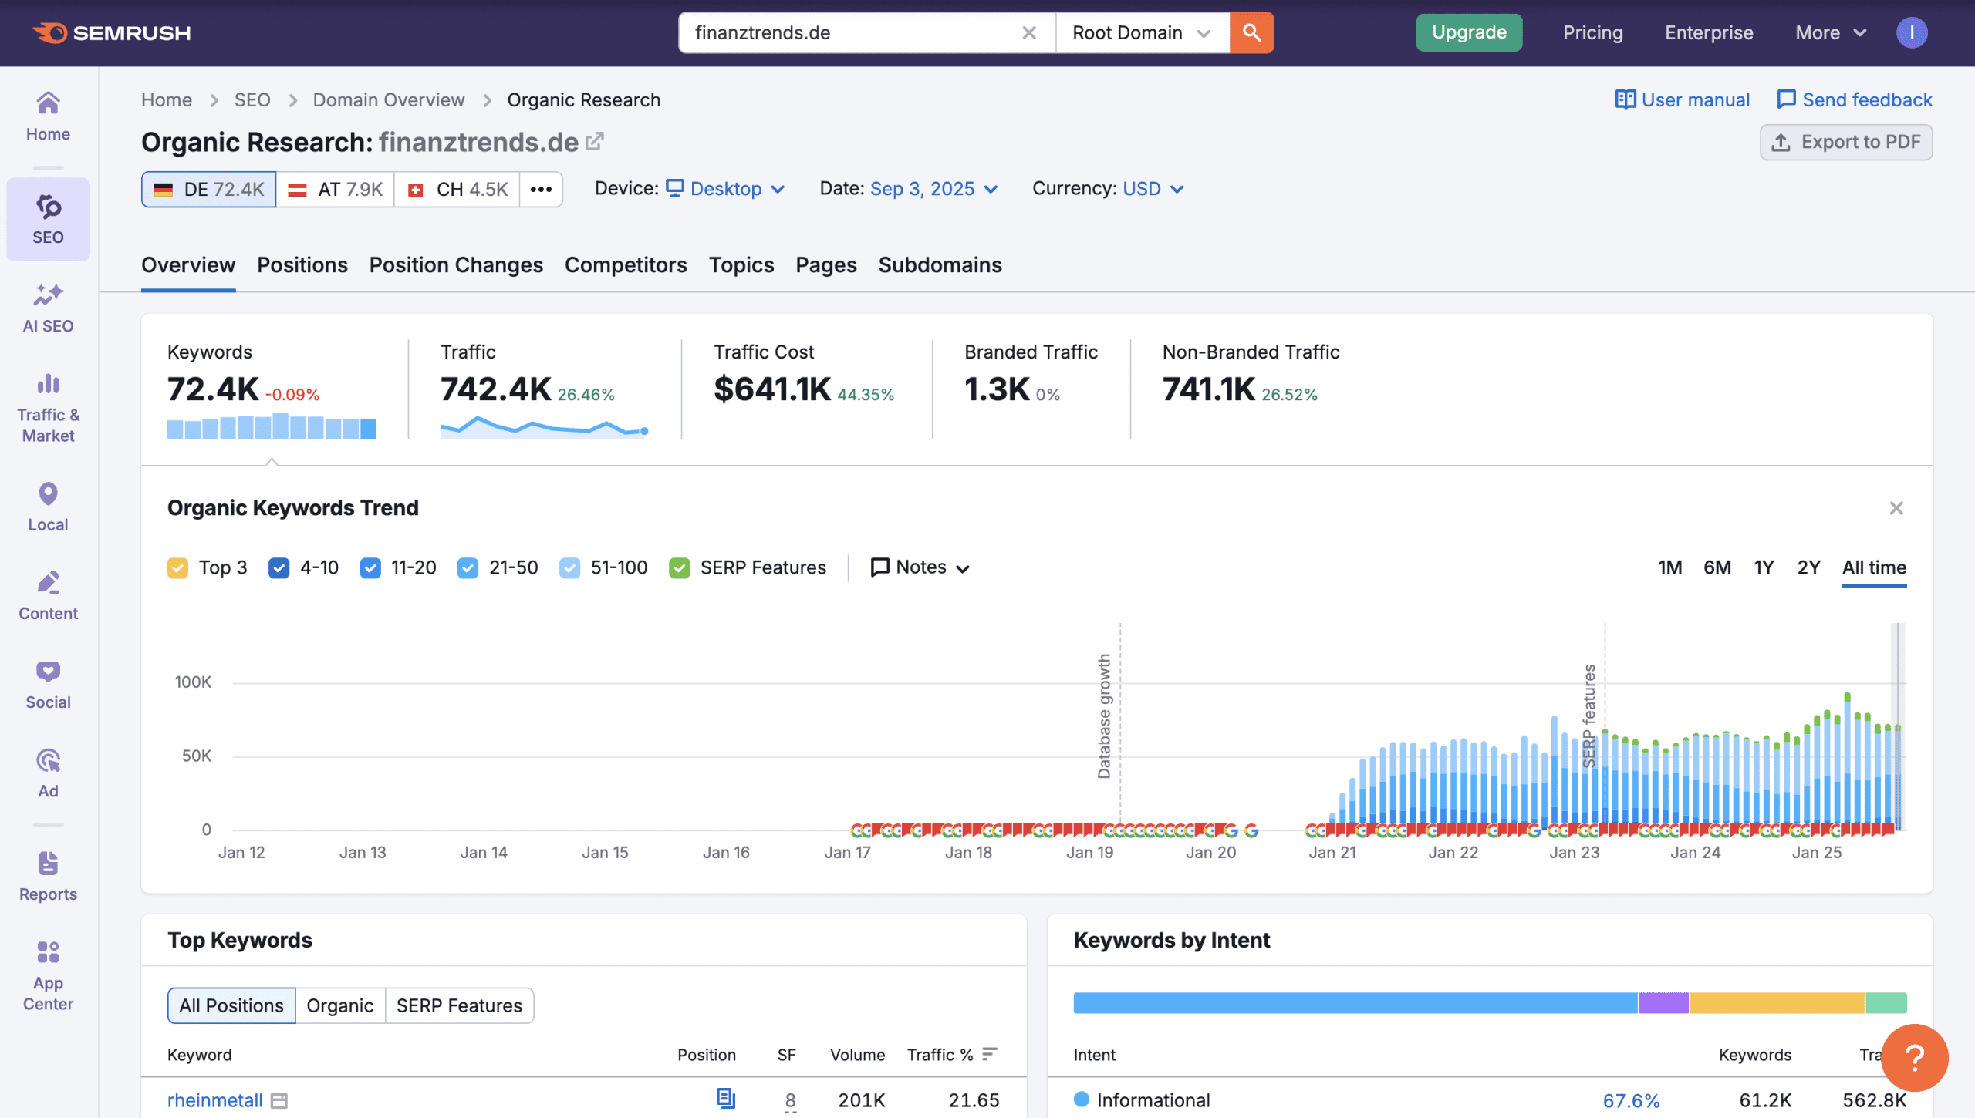Switch to the Competitors tab
Viewport: 1975px width, 1118px height.
tap(626, 264)
